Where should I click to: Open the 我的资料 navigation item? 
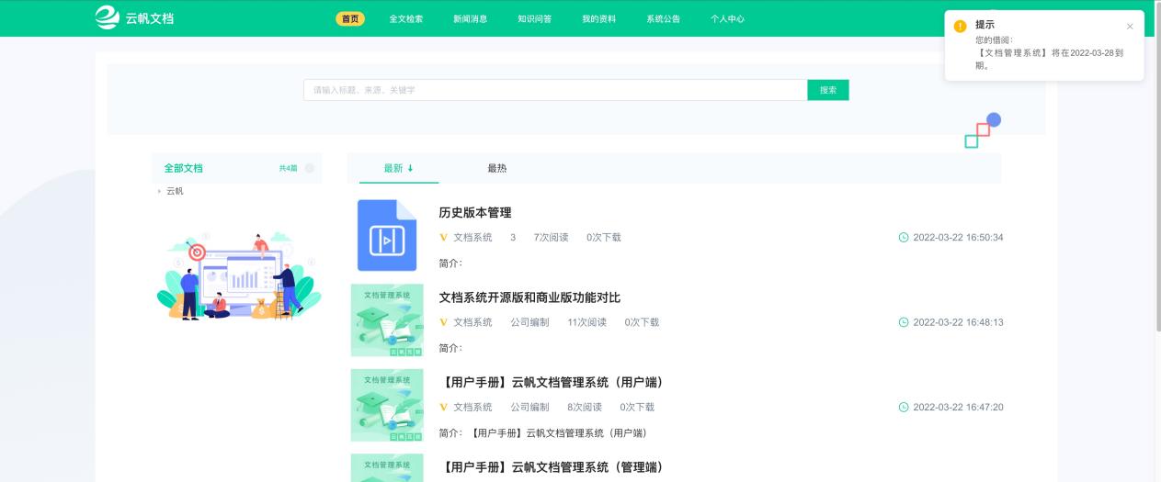tap(599, 18)
